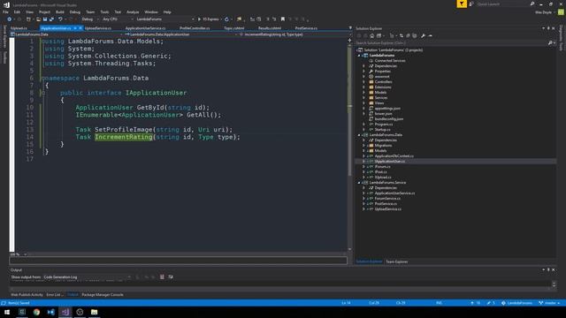This screenshot has width=566, height=318.
Task: Click the LambdaForums repository name in status bar
Action: click(516, 303)
